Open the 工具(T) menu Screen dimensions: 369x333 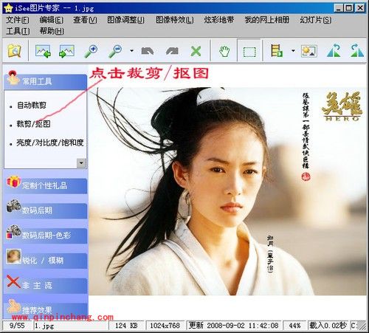18,31
